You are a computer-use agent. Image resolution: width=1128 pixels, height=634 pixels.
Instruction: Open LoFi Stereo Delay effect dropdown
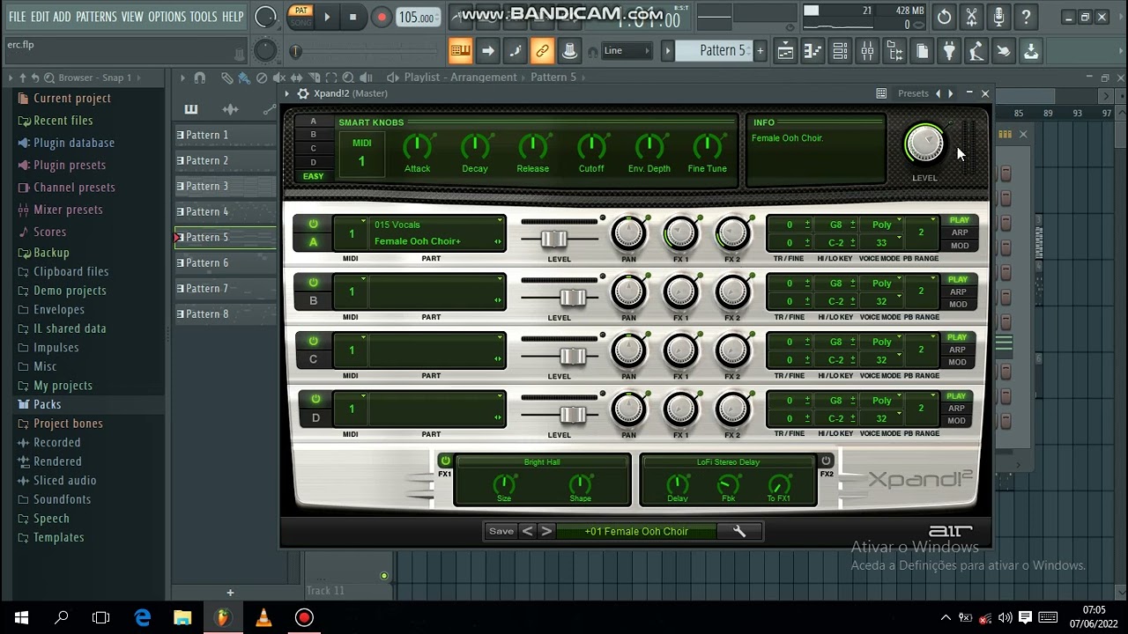(728, 461)
